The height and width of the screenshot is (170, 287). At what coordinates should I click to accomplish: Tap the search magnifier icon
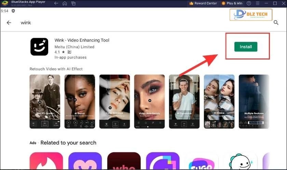(276, 22)
